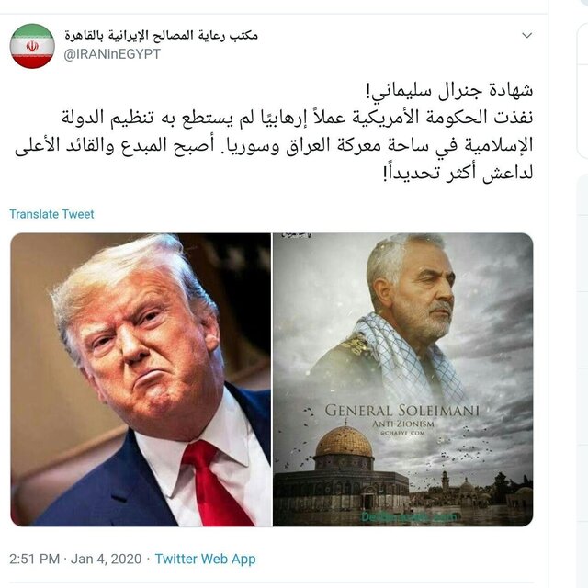Click the Jan 4, 2020 date
Image resolution: width=588 pixels, height=588 pixels.
pos(107,559)
